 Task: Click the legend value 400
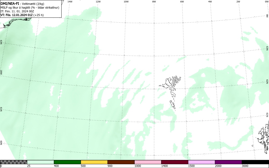[x=56, y=166]
